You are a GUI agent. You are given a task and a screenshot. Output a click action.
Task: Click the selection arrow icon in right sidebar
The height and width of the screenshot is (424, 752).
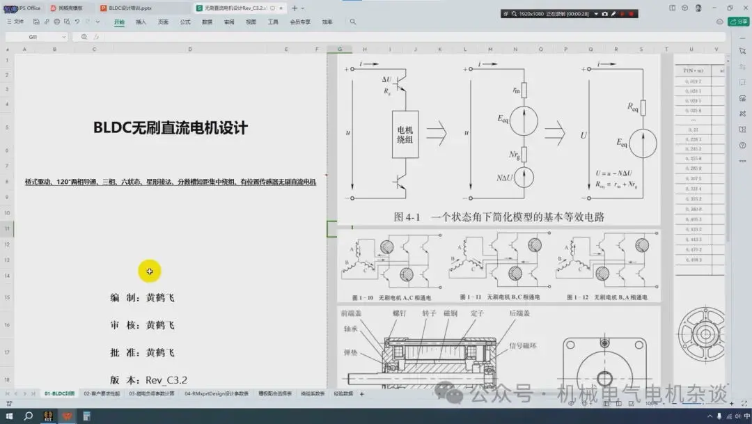click(x=742, y=51)
